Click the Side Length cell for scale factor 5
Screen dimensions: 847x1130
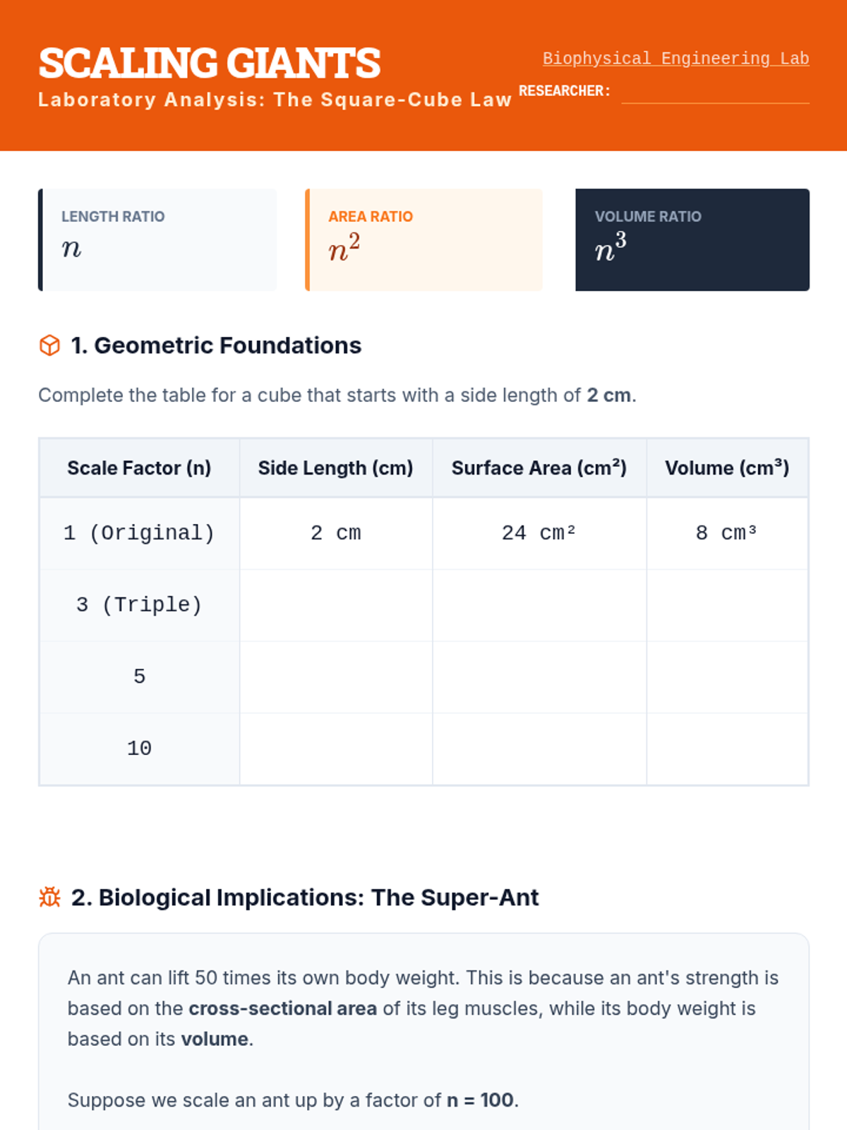tap(336, 677)
